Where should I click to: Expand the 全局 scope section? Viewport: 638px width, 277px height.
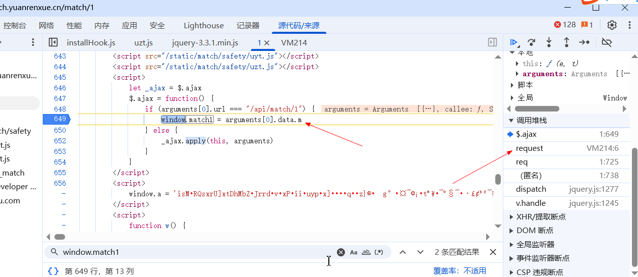(x=513, y=97)
